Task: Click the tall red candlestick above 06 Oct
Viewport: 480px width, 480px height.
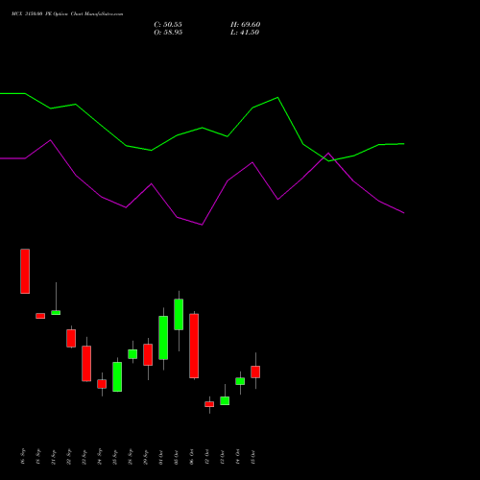Action: (x=194, y=346)
